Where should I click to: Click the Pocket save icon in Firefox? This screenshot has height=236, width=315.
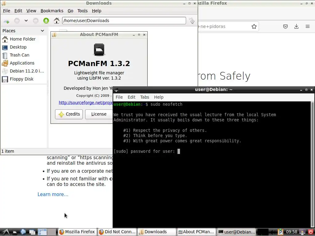pos(285,26)
